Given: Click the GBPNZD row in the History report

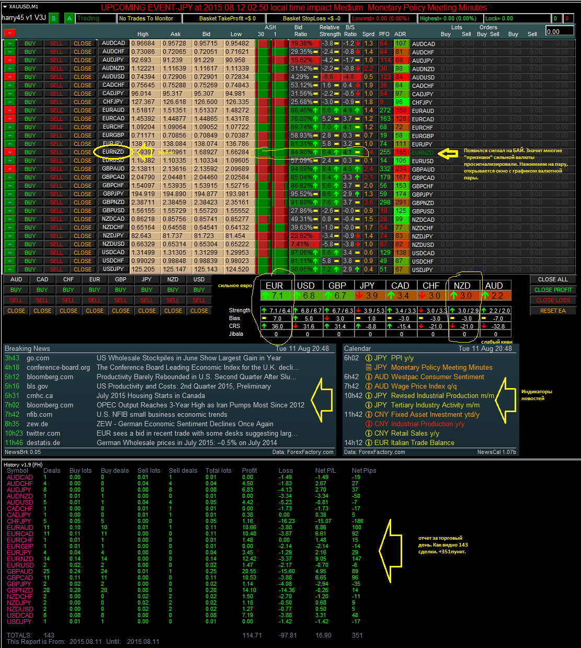Looking at the screenshot, I should pos(191,590).
